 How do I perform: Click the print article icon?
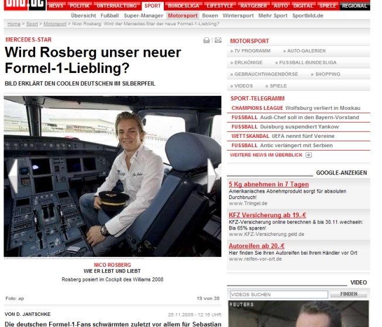[x=207, y=40]
